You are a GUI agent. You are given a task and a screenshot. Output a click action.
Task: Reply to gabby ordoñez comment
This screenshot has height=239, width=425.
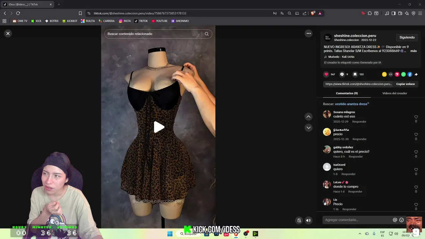coord(356,157)
